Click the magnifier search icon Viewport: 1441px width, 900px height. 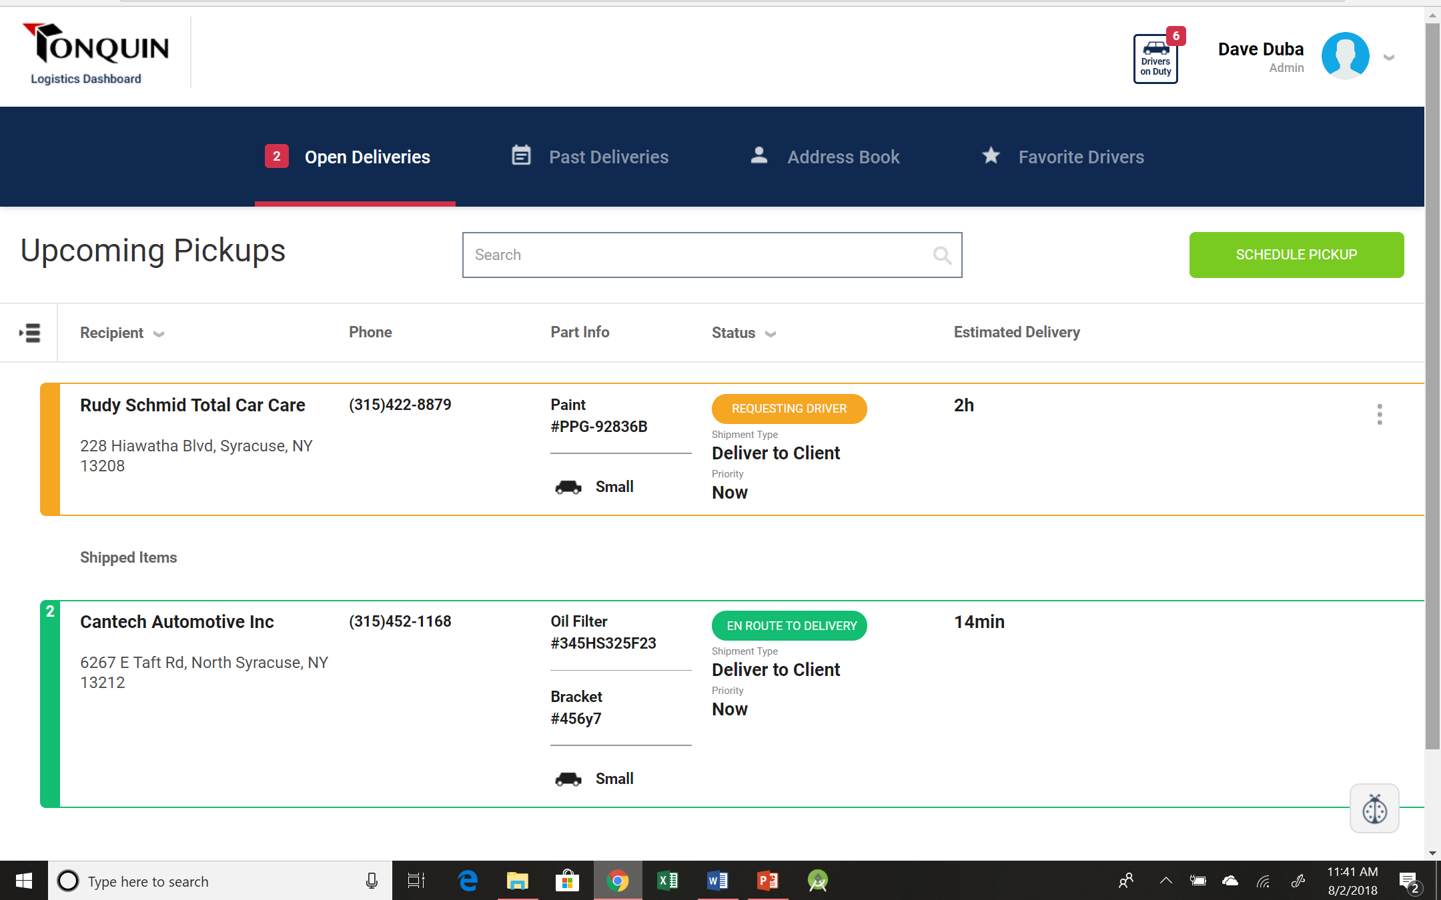pyautogui.click(x=941, y=255)
